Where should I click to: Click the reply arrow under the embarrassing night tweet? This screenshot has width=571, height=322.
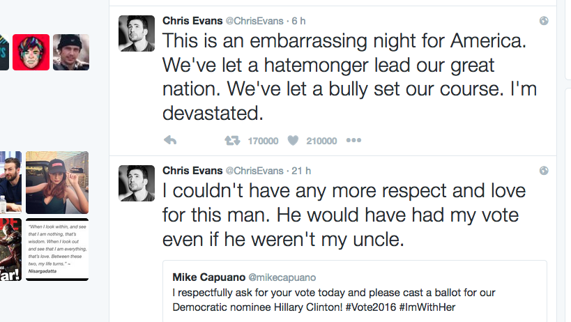(x=169, y=141)
